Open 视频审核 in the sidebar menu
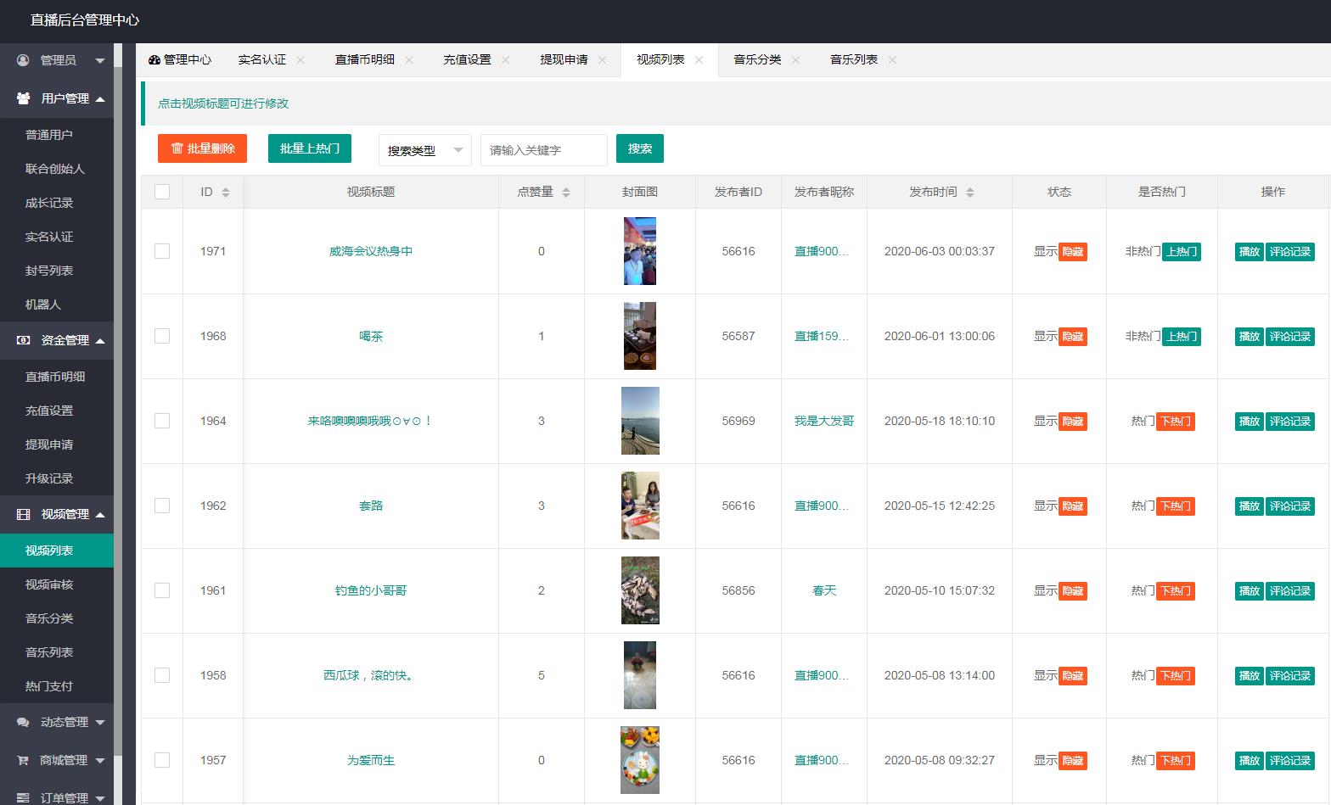 click(x=49, y=584)
